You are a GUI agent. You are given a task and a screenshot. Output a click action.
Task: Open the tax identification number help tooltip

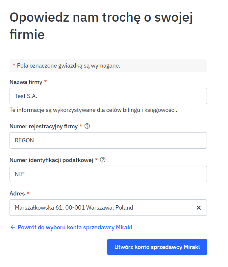click(x=103, y=160)
